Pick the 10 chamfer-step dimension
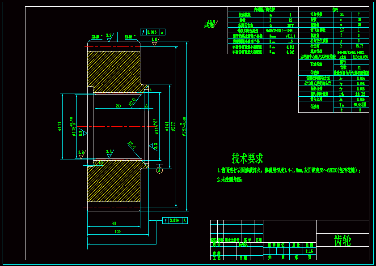 101,163
